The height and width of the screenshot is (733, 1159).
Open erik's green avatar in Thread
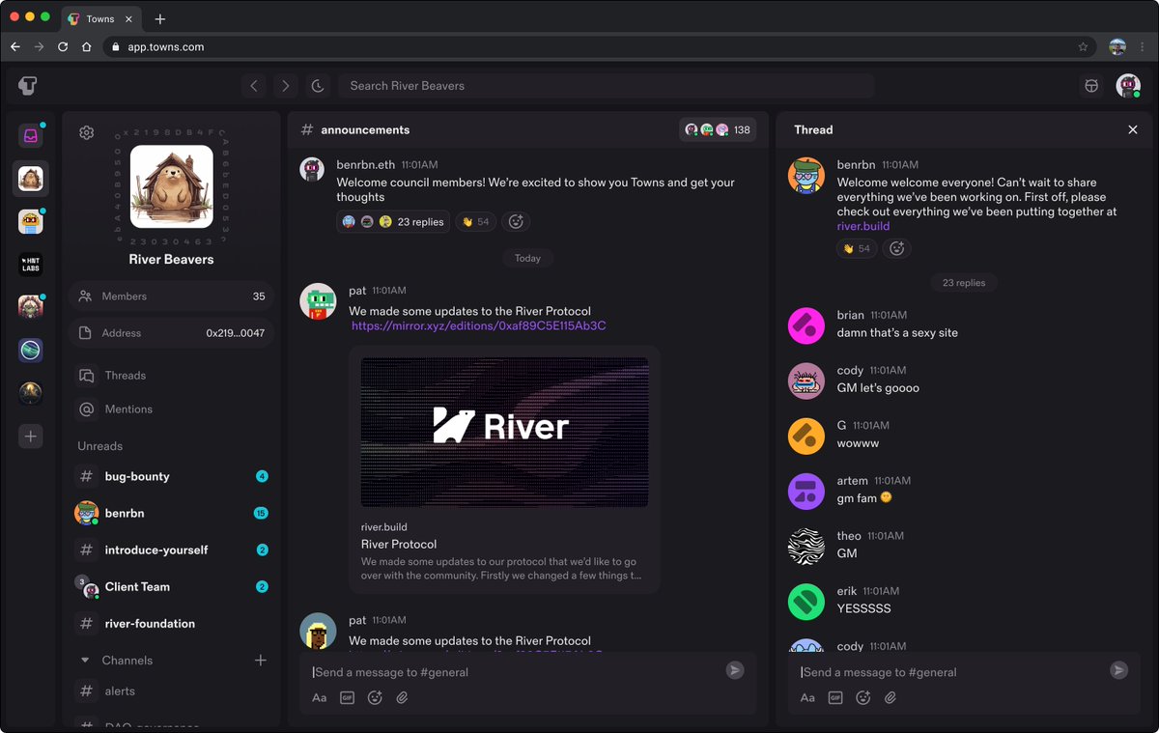[x=806, y=602]
